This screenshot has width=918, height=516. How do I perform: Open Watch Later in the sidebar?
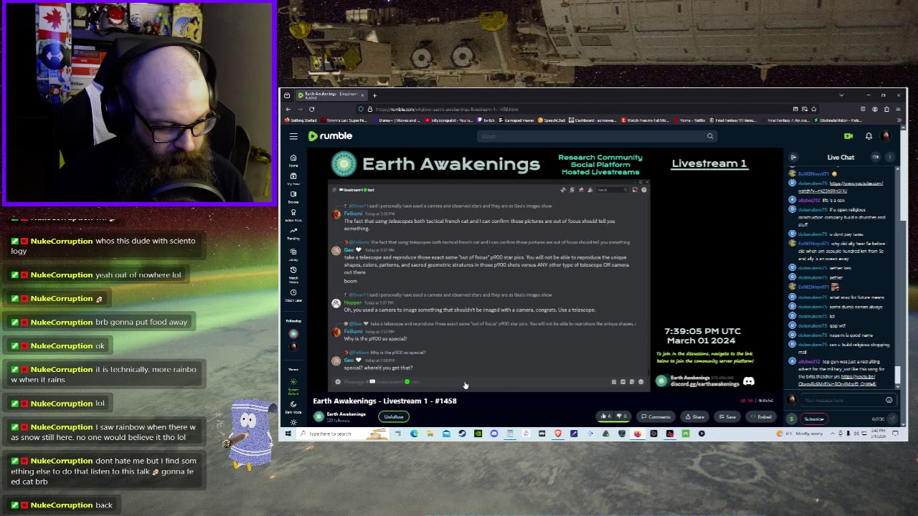pyautogui.click(x=293, y=295)
